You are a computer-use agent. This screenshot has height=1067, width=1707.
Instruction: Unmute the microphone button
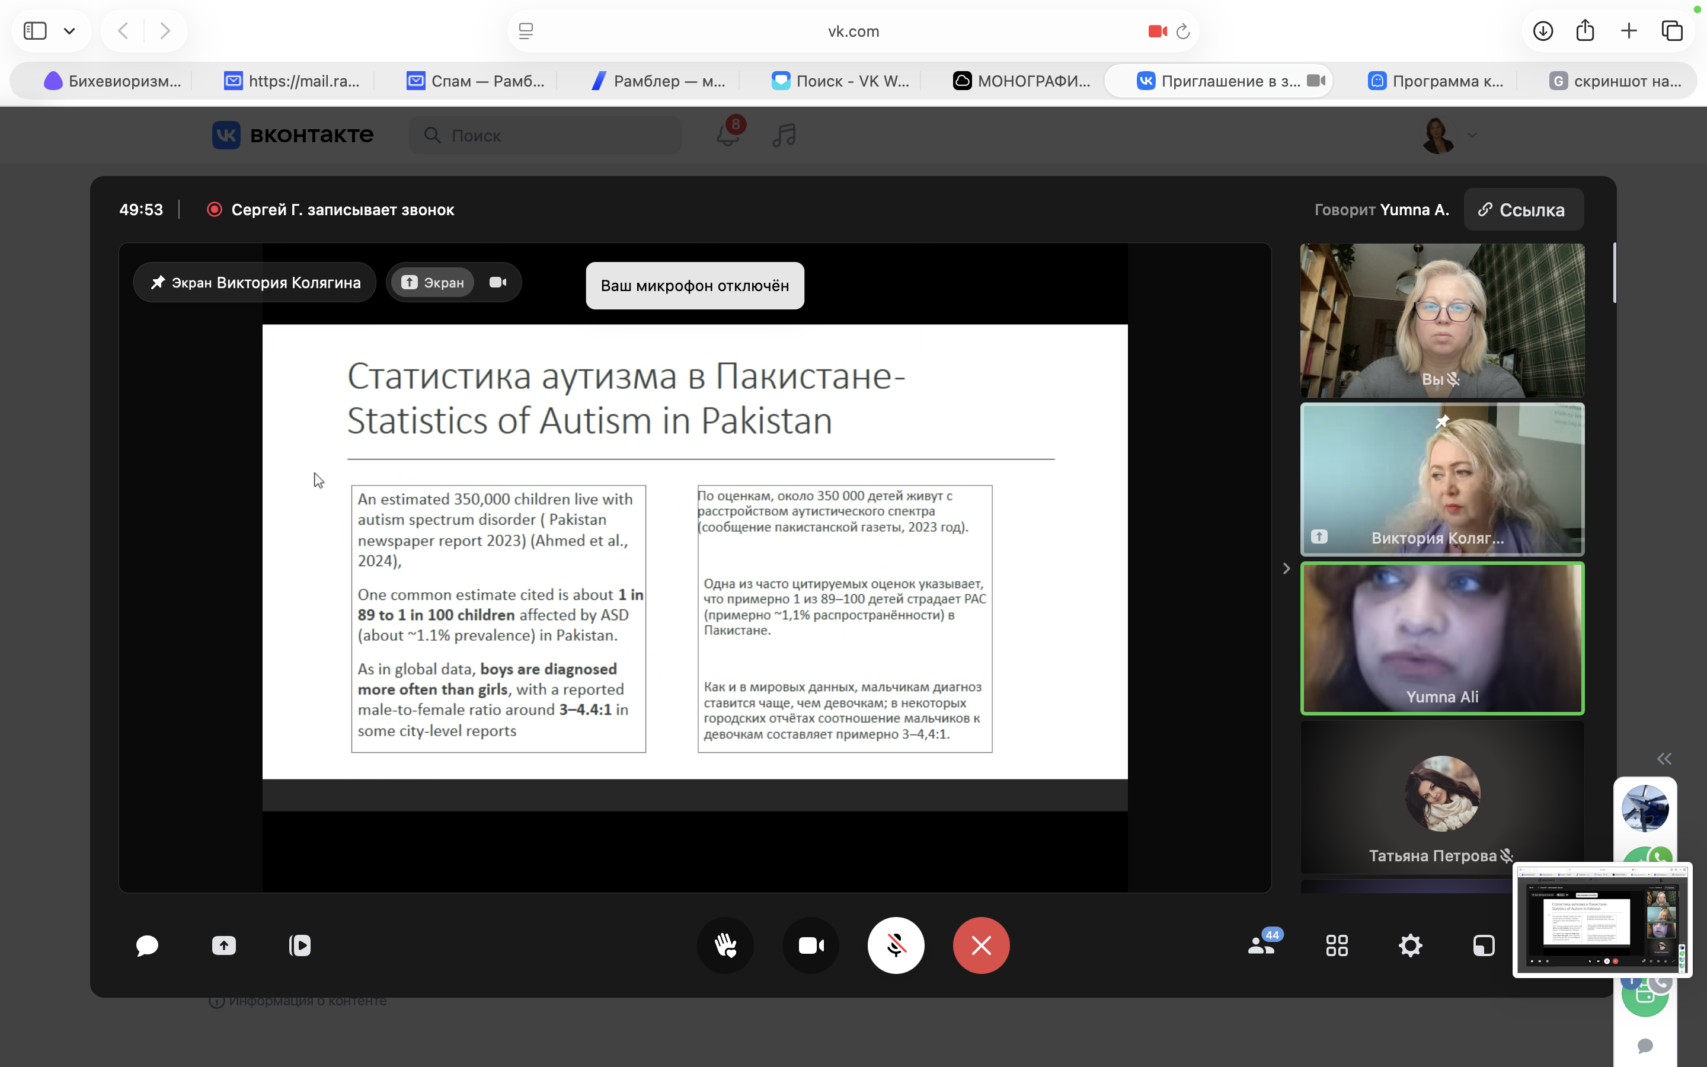896,945
